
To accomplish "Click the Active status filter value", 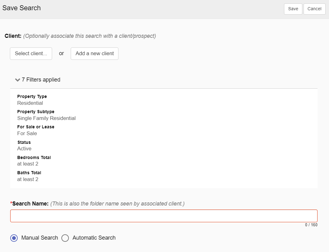I will 24,148.
